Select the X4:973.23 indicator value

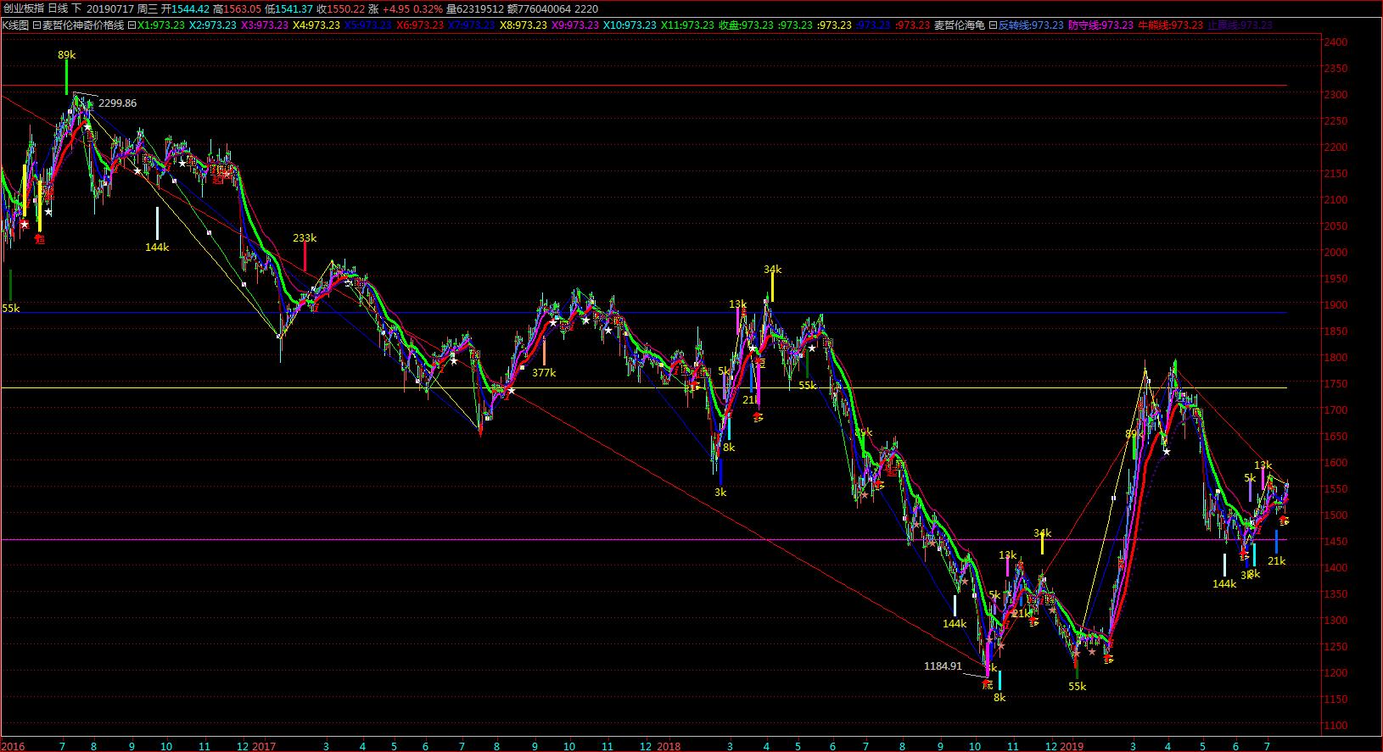(x=316, y=25)
